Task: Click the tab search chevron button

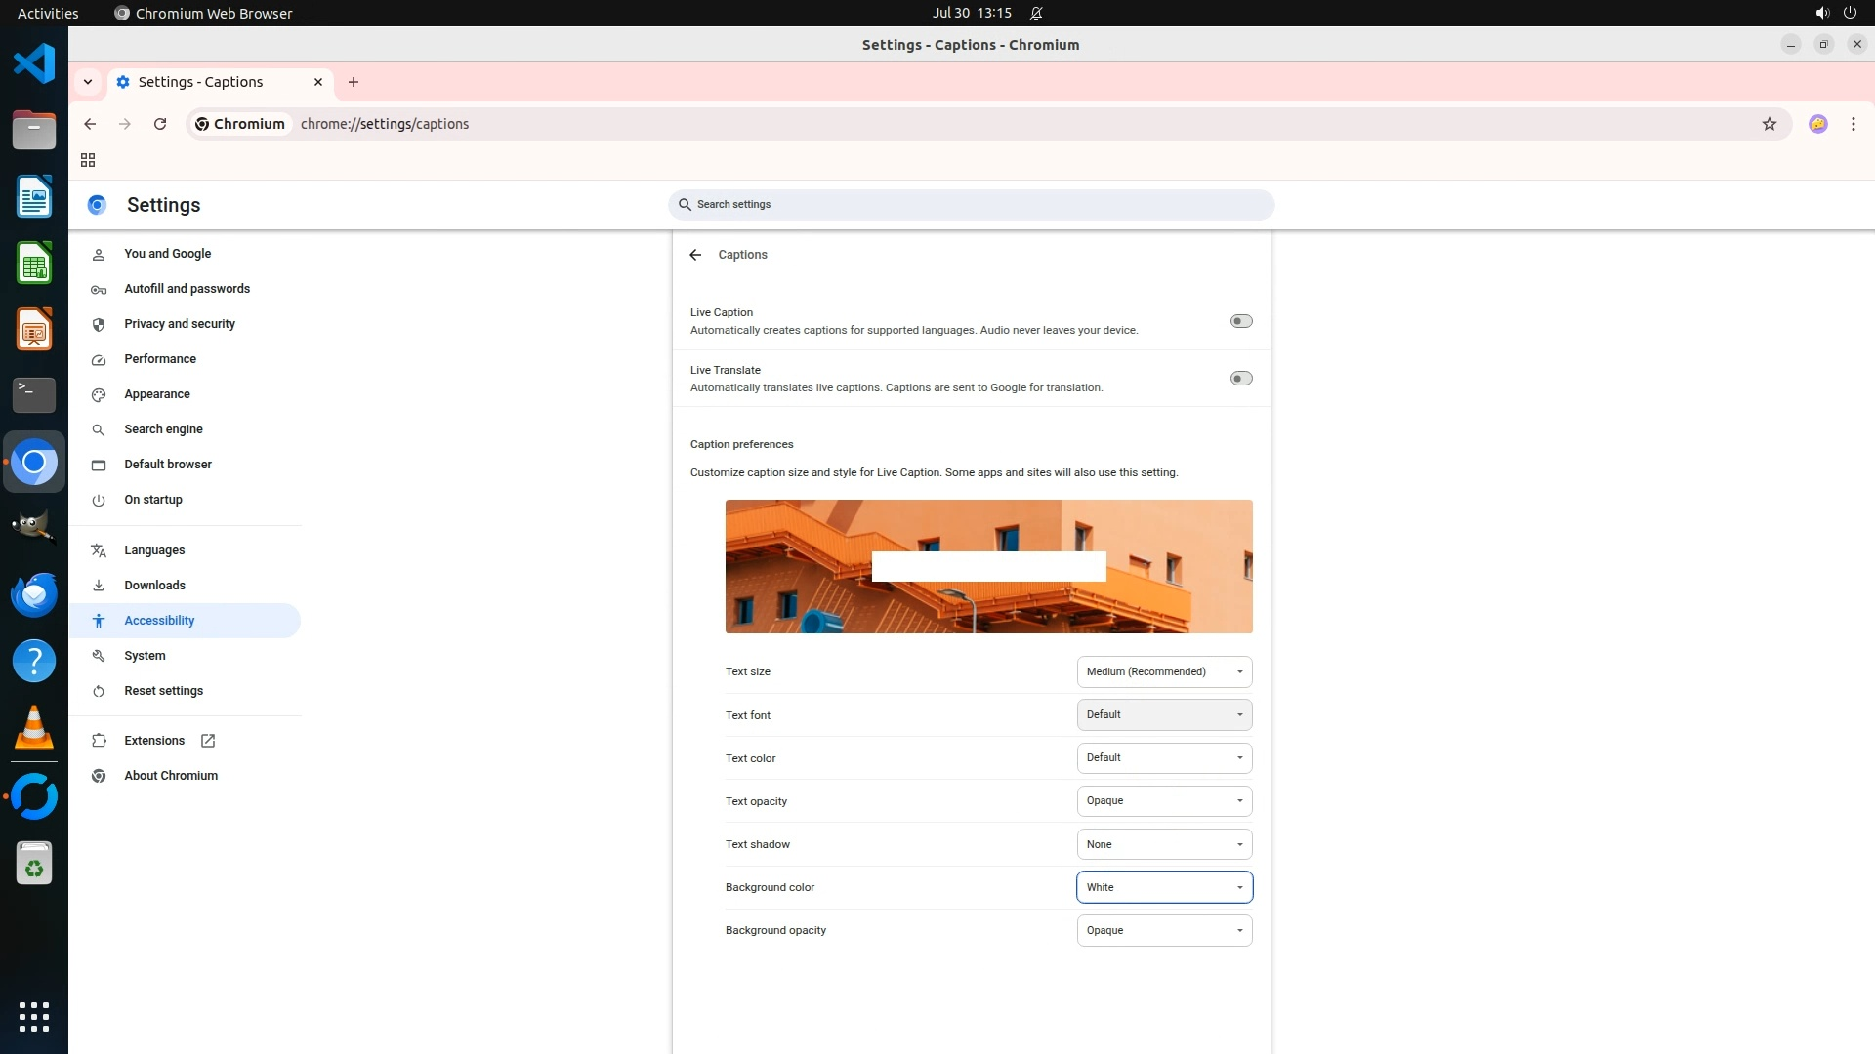Action: (x=88, y=82)
